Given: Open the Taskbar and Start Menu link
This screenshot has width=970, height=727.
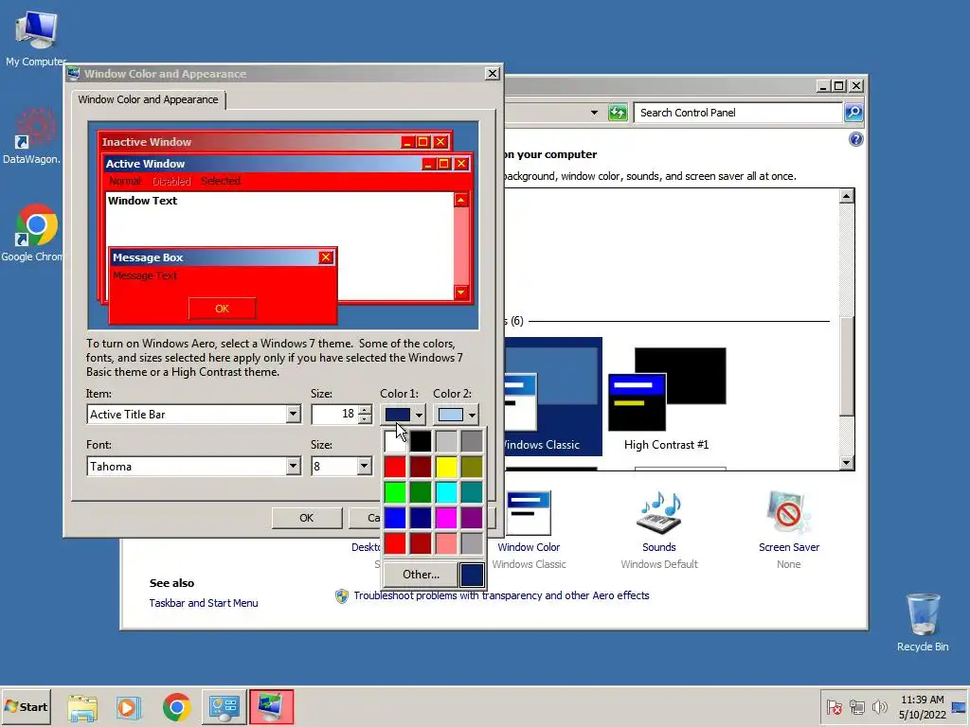Looking at the screenshot, I should click(x=204, y=603).
